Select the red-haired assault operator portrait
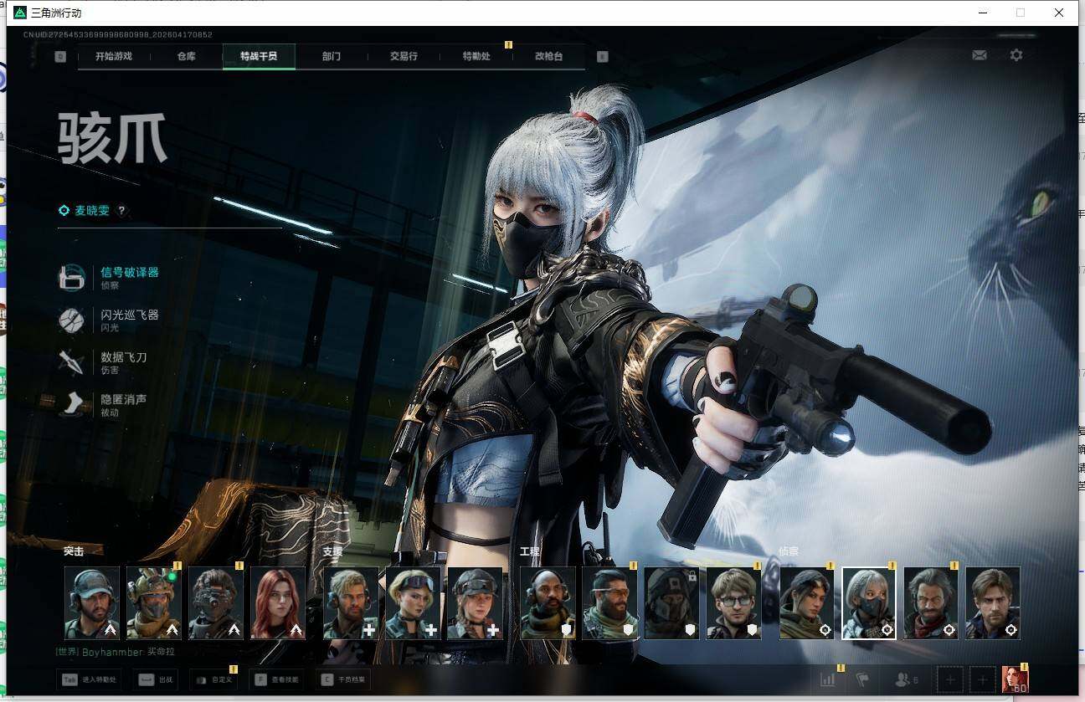The width and height of the screenshot is (1085, 702). [278, 603]
